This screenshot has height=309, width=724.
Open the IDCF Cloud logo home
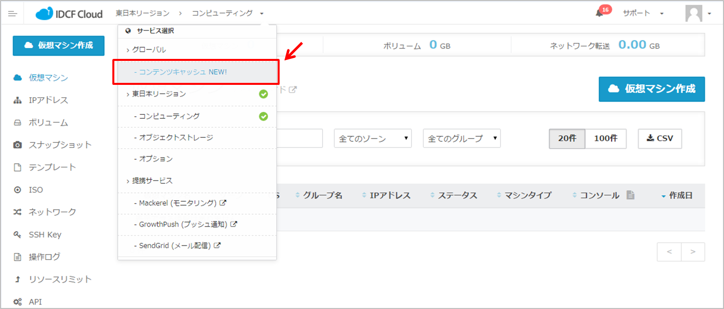pyautogui.click(x=69, y=13)
